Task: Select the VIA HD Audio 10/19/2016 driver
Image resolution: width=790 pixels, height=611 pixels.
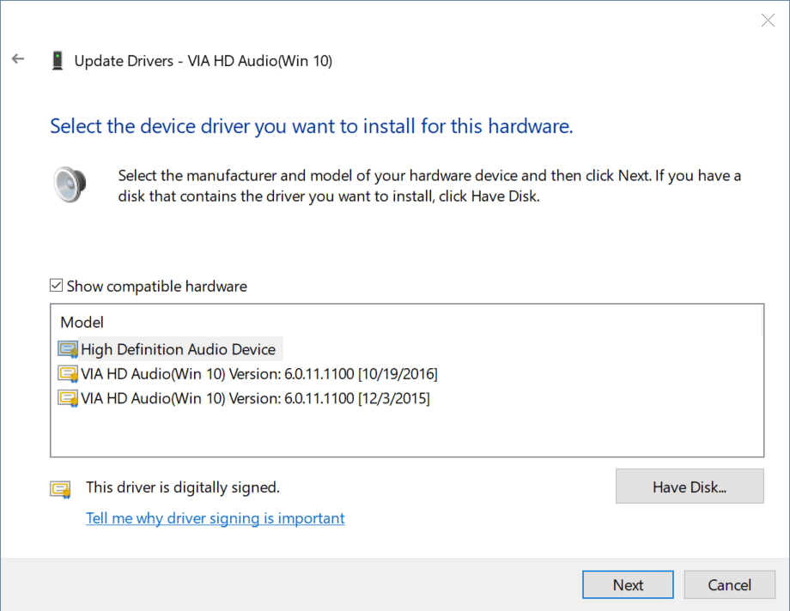Action: click(258, 373)
